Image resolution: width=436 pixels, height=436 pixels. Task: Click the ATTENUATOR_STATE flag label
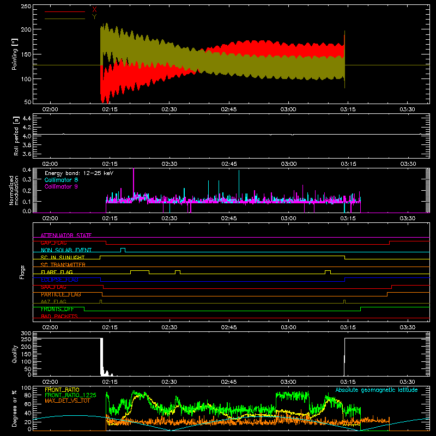click(x=66, y=235)
